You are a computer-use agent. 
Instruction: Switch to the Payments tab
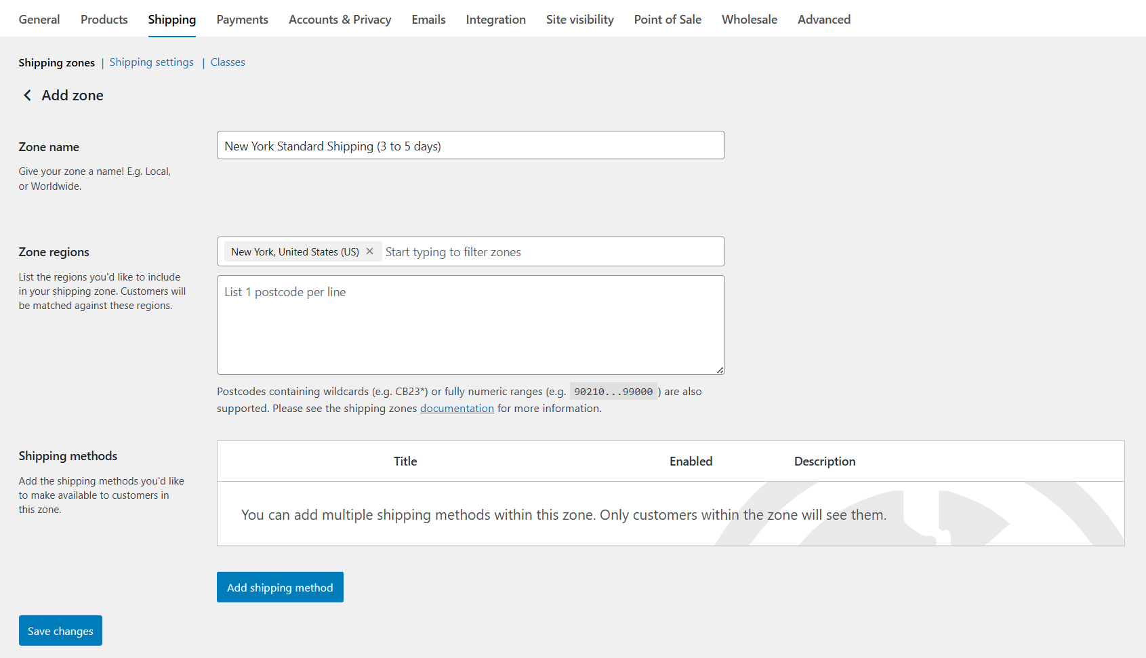coord(242,19)
